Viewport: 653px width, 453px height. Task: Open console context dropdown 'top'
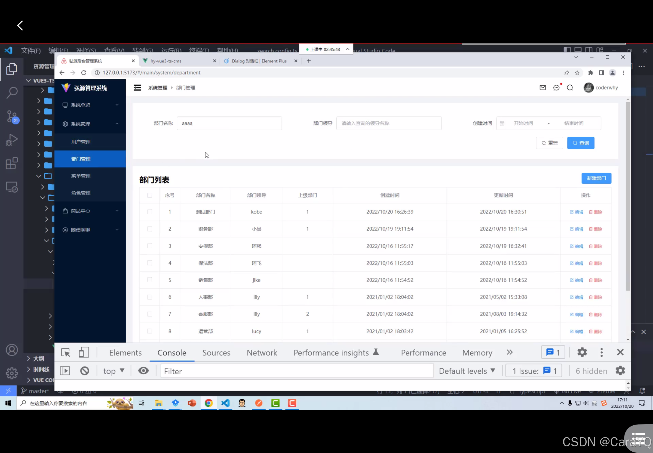coord(114,371)
